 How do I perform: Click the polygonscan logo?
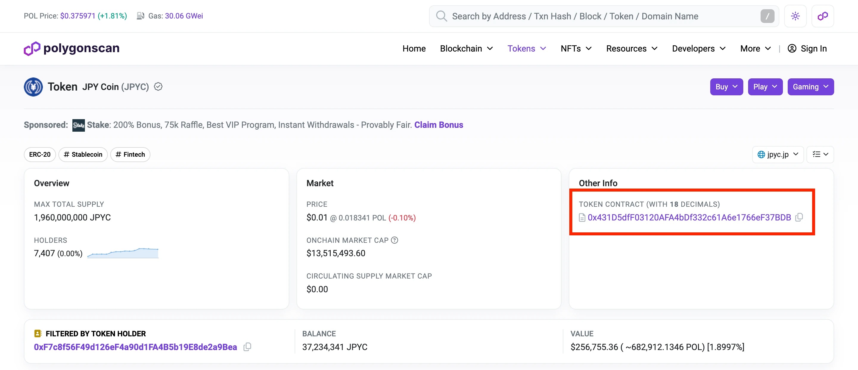(71, 48)
